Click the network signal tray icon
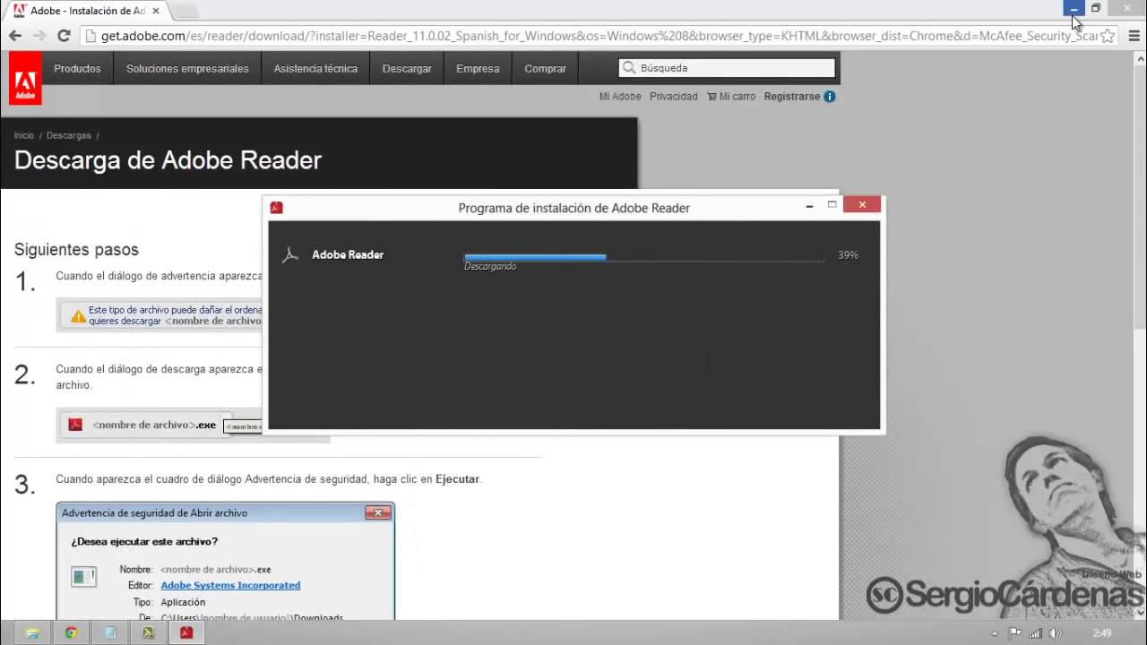This screenshot has width=1147, height=645. click(x=1035, y=633)
